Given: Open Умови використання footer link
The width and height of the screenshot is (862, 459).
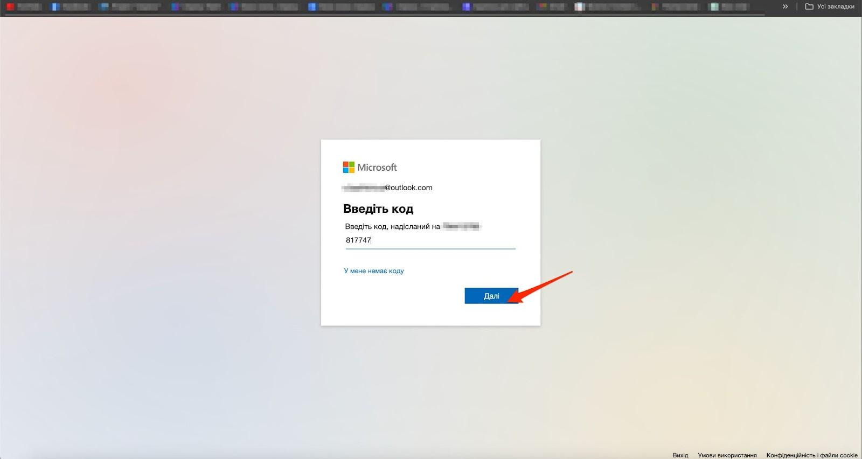Looking at the screenshot, I should pyautogui.click(x=727, y=455).
